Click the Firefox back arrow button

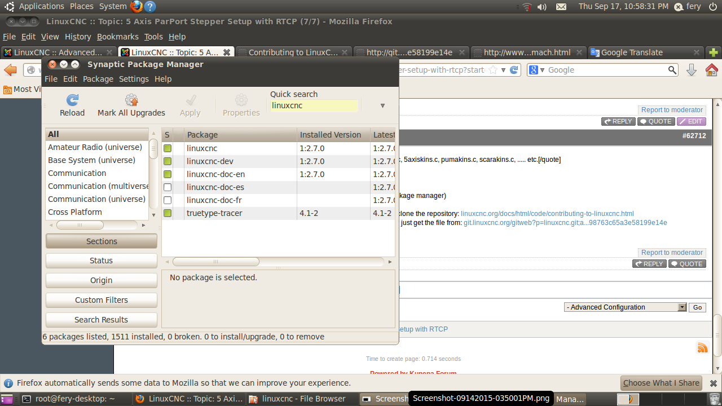coord(10,70)
